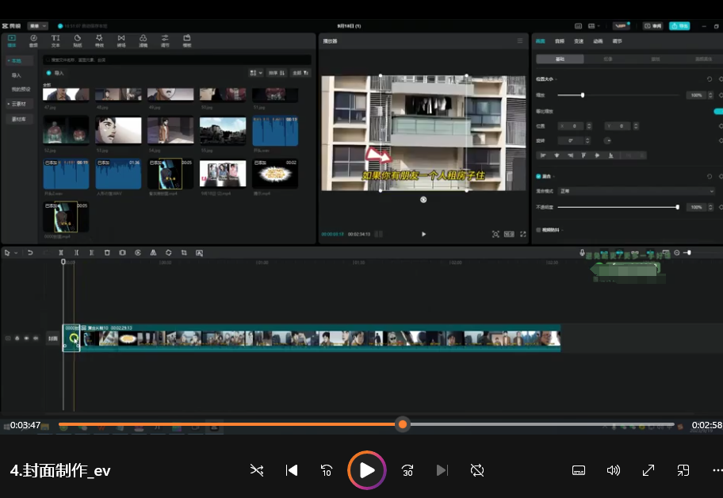Open the media grid view mode dropdown

coord(256,73)
